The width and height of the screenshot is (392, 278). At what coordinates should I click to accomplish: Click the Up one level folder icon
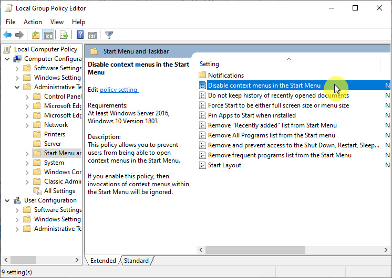click(x=35, y=35)
